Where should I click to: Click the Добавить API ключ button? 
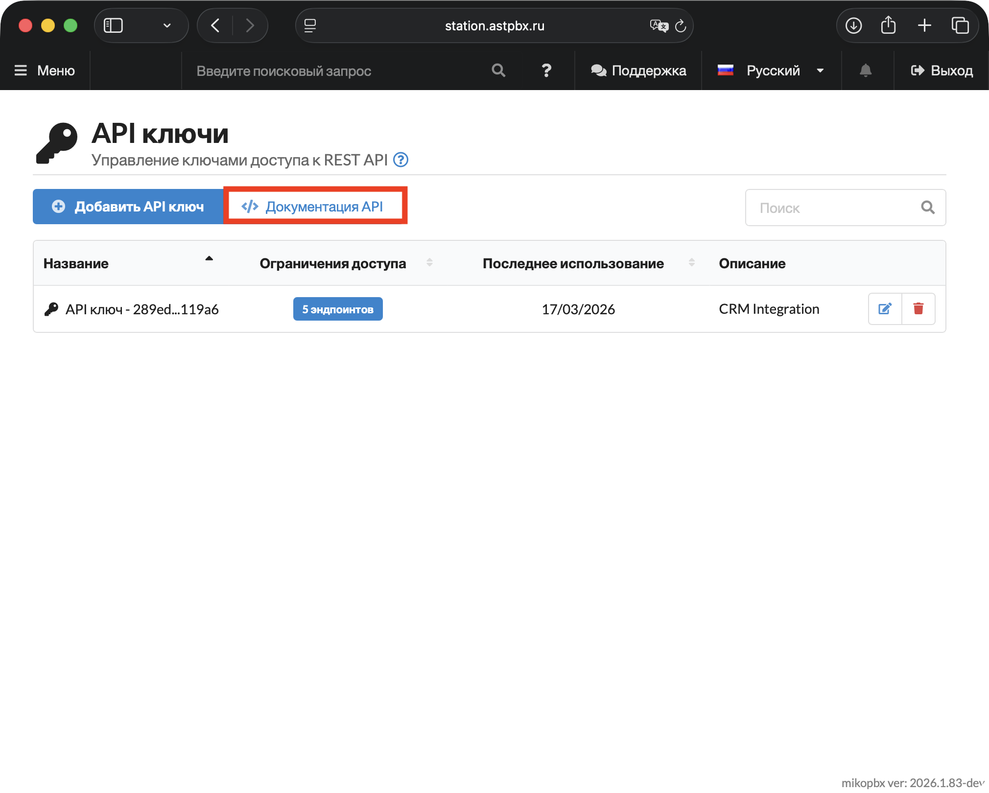(x=128, y=207)
